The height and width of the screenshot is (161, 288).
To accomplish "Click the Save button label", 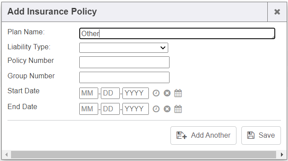I will (267, 135).
